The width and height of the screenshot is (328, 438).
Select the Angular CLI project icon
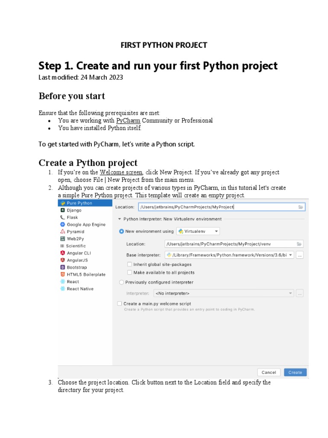(62, 253)
